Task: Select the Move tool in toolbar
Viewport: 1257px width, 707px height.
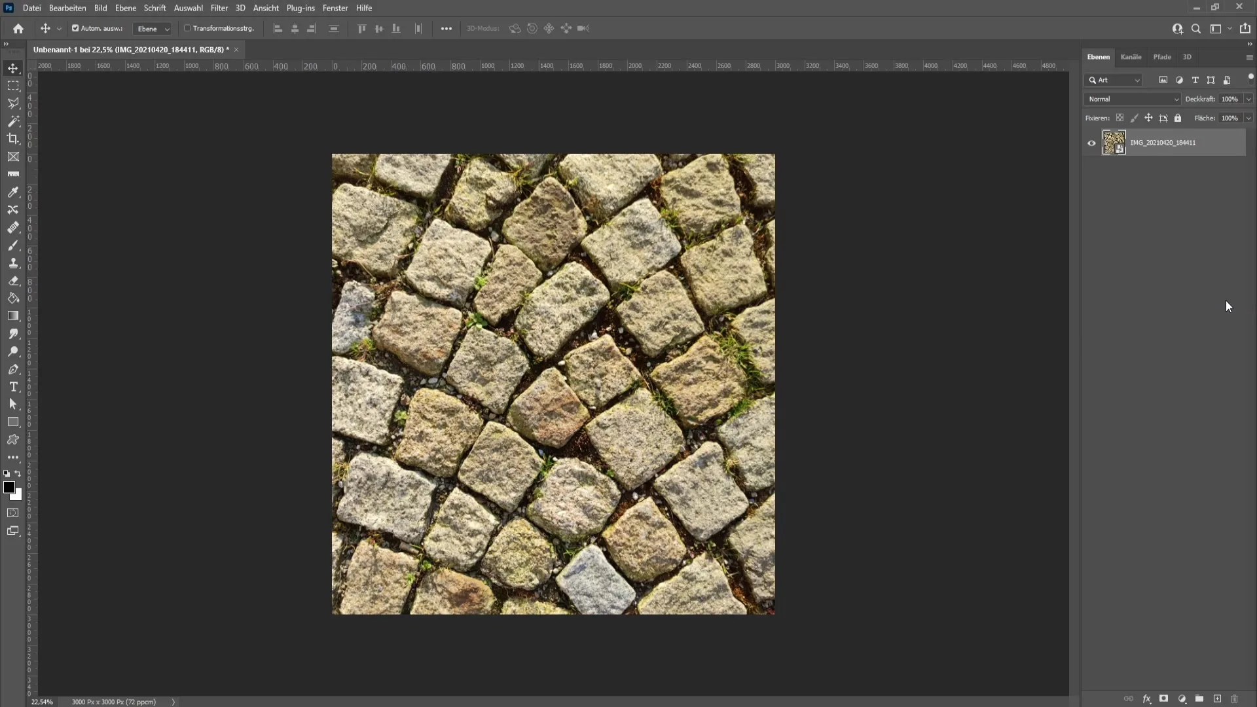Action: click(x=13, y=67)
